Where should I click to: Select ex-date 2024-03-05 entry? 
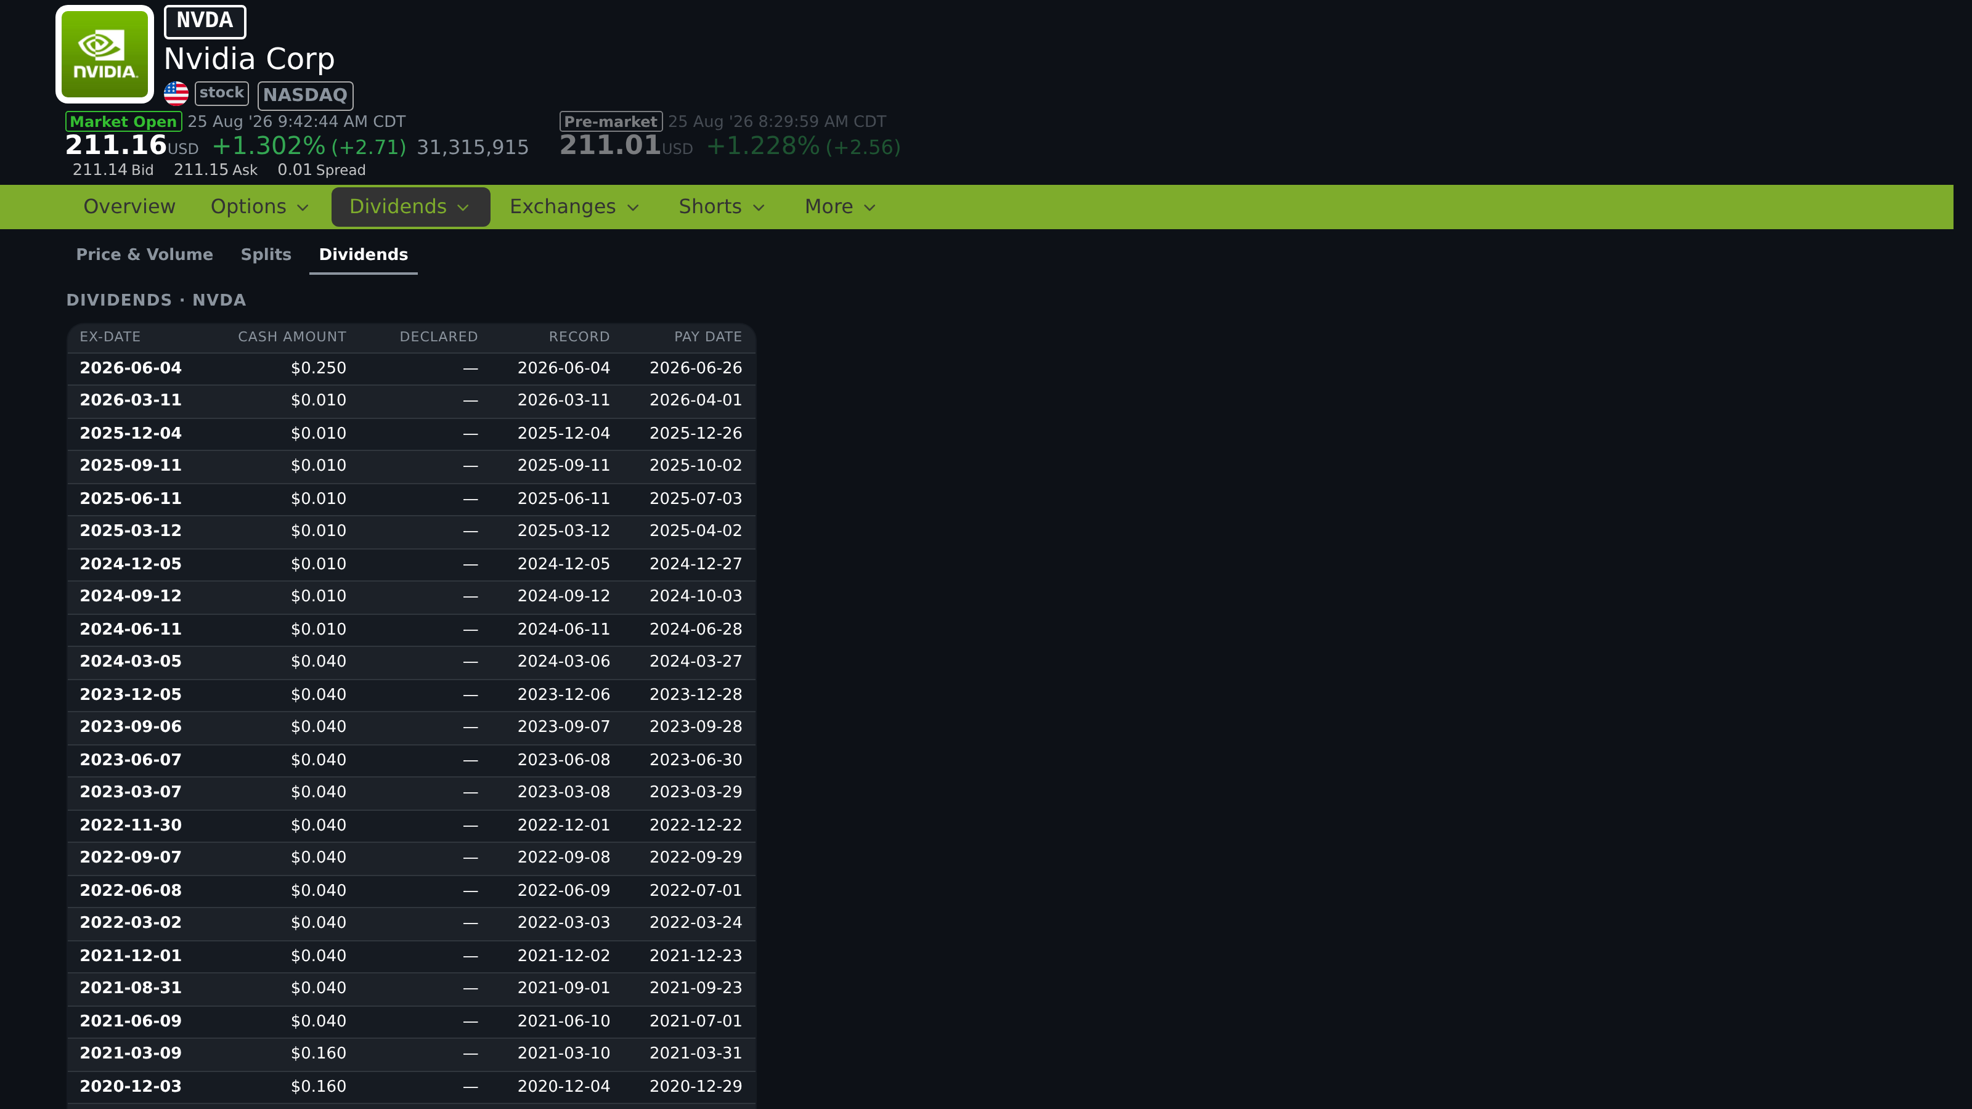(x=131, y=661)
